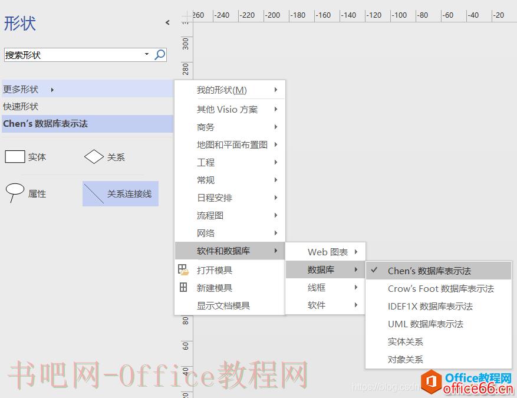Open the 网络 submenu
This screenshot has height=398, width=517.
[x=229, y=233]
